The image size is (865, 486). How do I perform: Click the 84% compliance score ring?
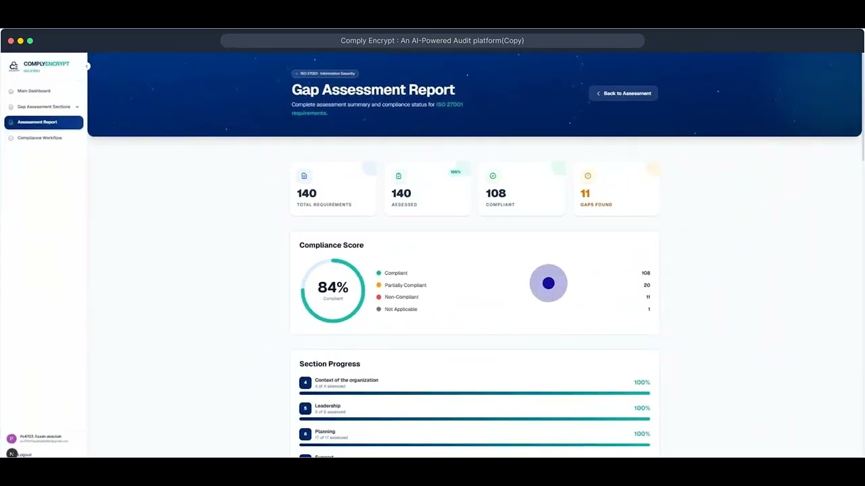click(333, 291)
